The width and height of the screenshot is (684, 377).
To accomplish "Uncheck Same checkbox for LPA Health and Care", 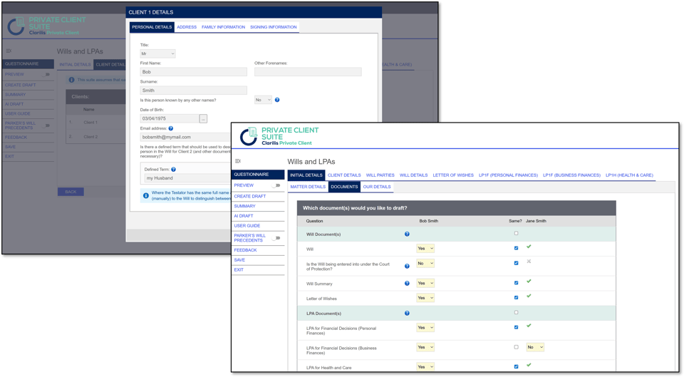I will pyautogui.click(x=516, y=367).
